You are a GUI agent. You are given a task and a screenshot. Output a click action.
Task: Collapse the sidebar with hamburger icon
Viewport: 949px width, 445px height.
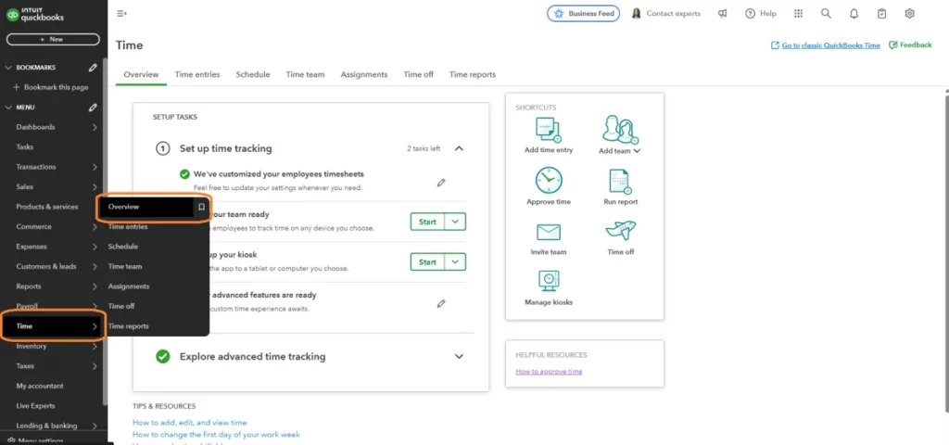(121, 13)
